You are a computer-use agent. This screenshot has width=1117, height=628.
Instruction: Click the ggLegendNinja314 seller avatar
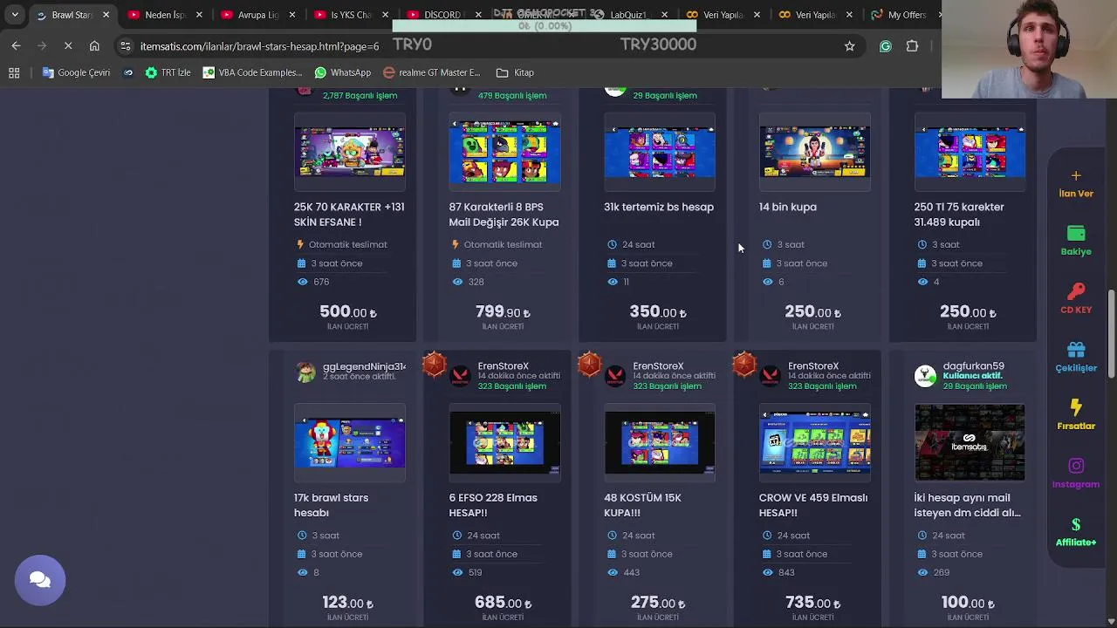pos(305,372)
